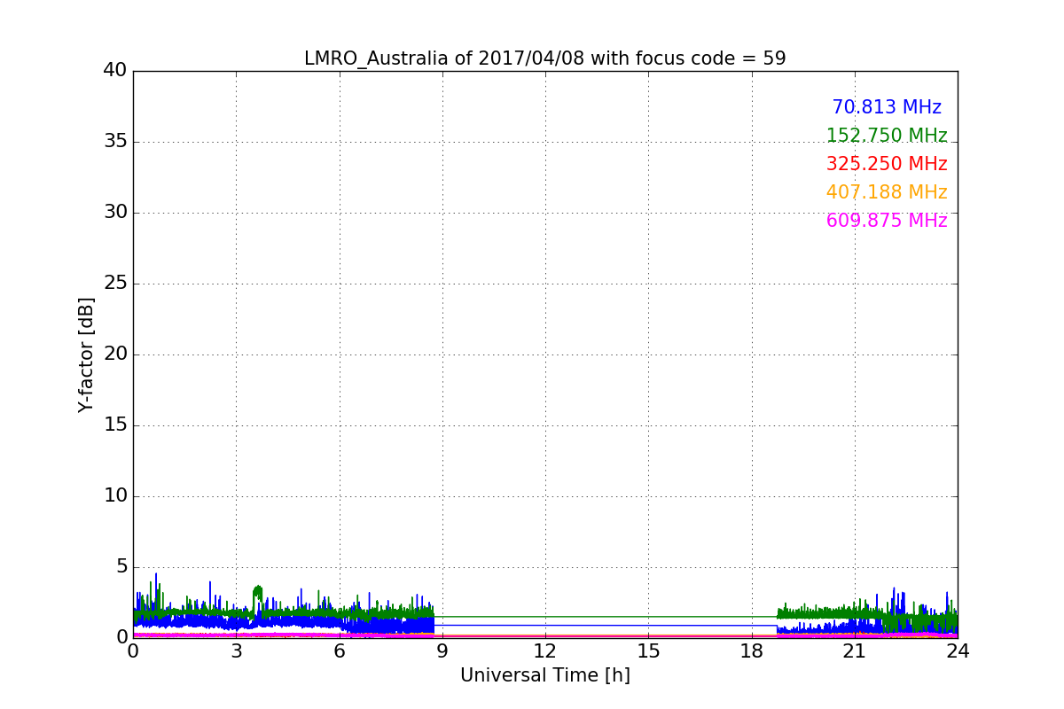The height and width of the screenshot is (709, 1064).
Task: Click the Universal Time [h] axis label
Action: coord(544,675)
